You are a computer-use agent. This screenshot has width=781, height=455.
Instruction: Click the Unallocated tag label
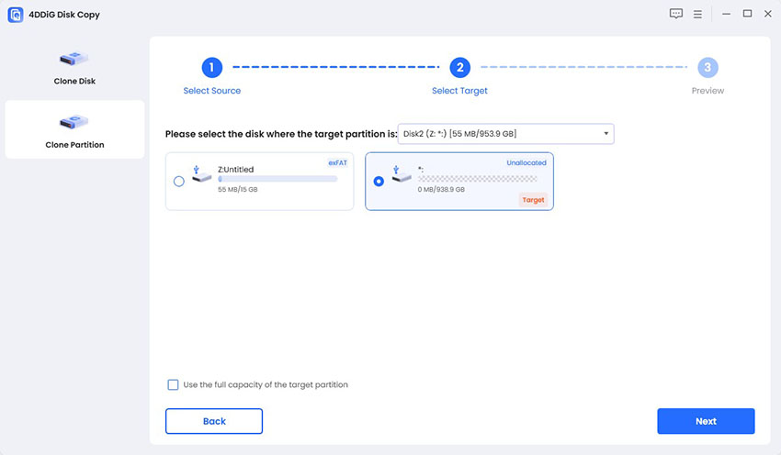pyautogui.click(x=526, y=162)
